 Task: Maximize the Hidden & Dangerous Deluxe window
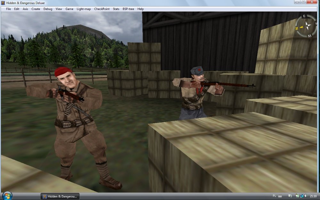pyautogui.click(x=303, y=2)
